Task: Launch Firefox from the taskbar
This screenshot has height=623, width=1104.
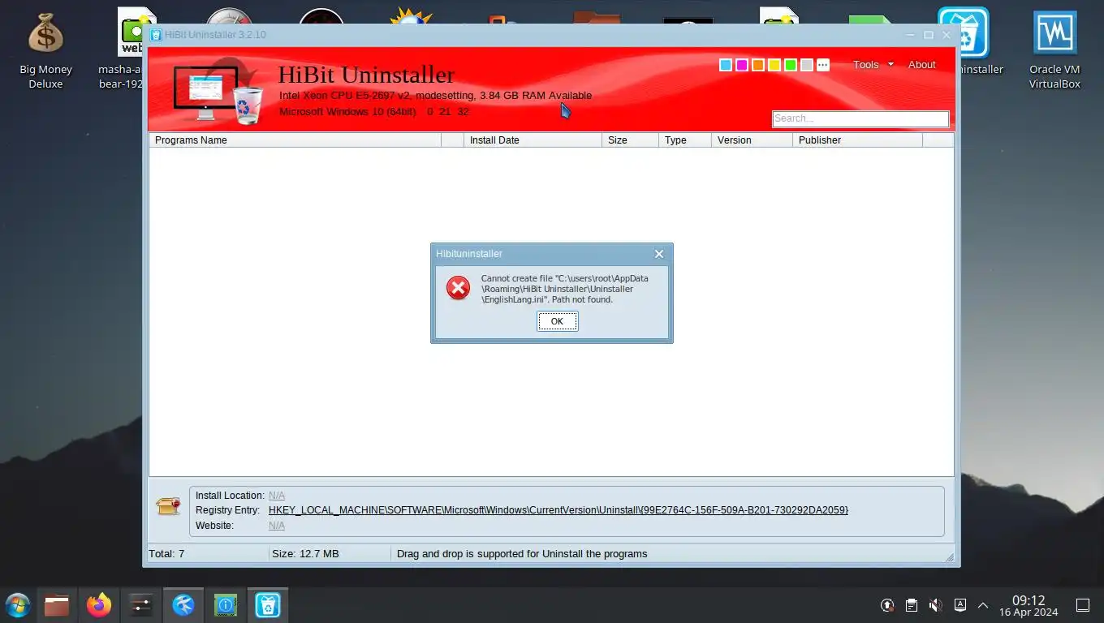Action: pyautogui.click(x=99, y=605)
